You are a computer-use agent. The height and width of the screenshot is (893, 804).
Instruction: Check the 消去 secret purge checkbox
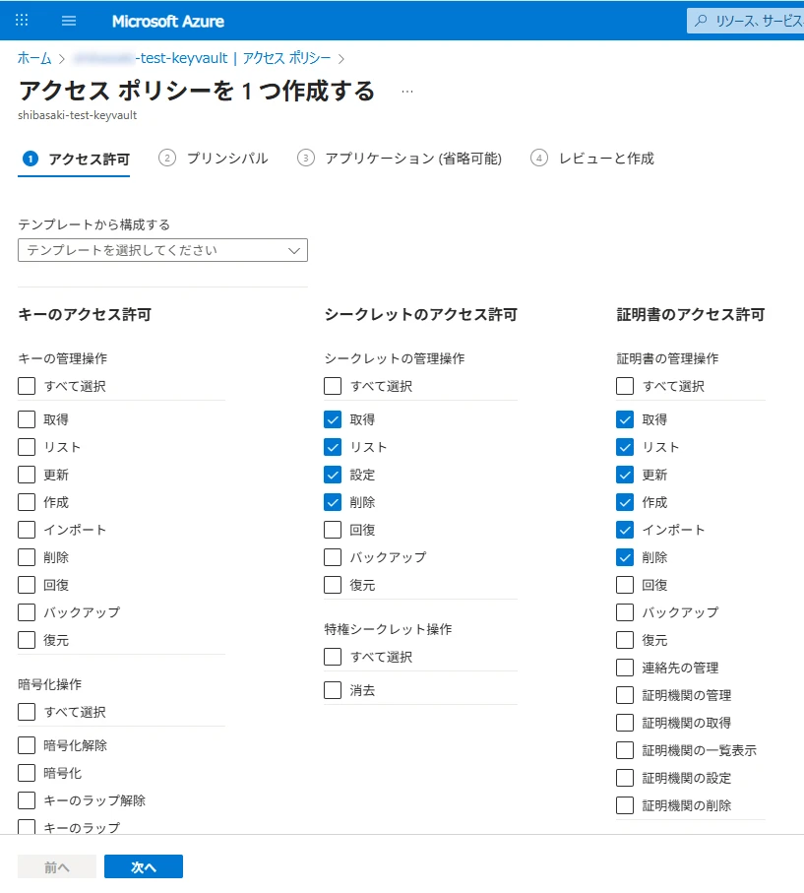click(333, 690)
